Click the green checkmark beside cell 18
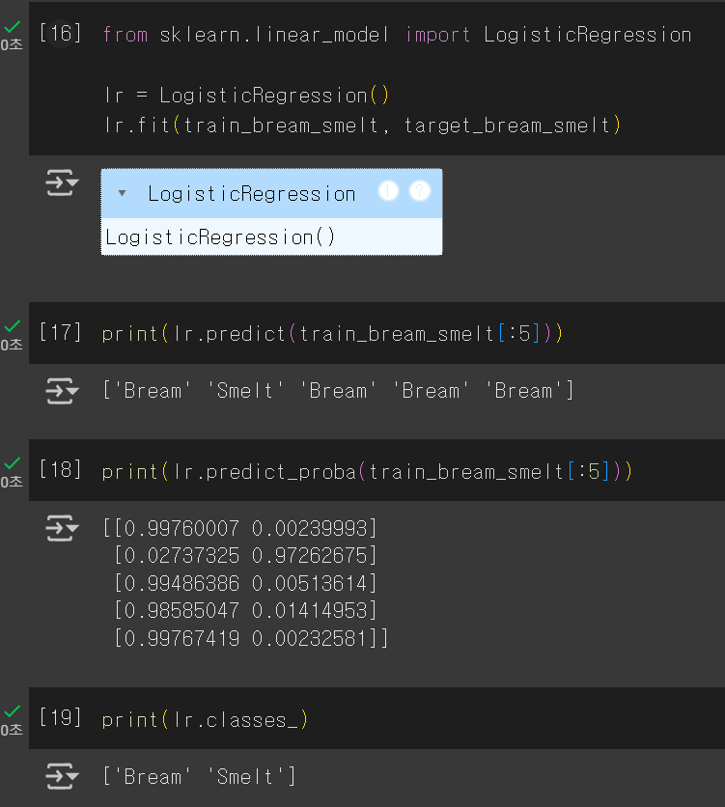The height and width of the screenshot is (807, 725). (13, 463)
